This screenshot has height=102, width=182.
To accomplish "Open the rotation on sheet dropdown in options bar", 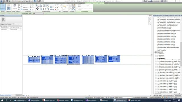I will click(x=44, y=14).
